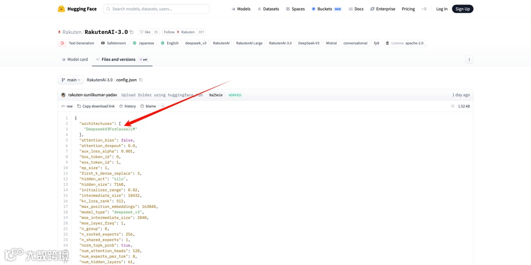Open file history

coord(127,106)
